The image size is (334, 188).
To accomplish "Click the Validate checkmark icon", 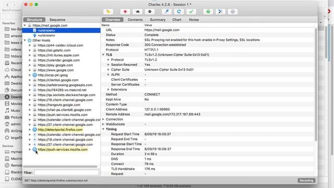I will [x=192, y=11].
